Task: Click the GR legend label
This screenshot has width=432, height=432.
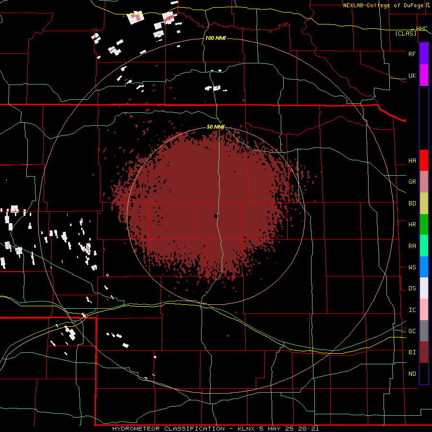Action: pos(412,182)
